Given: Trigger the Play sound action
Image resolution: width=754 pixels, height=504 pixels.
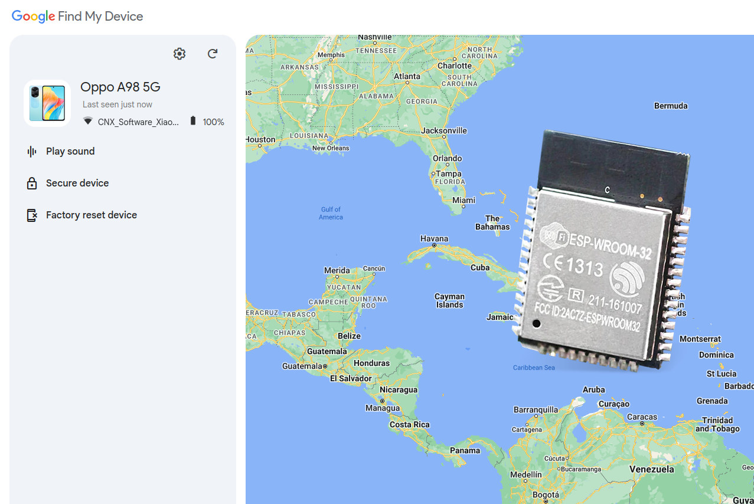Looking at the screenshot, I should coord(70,151).
